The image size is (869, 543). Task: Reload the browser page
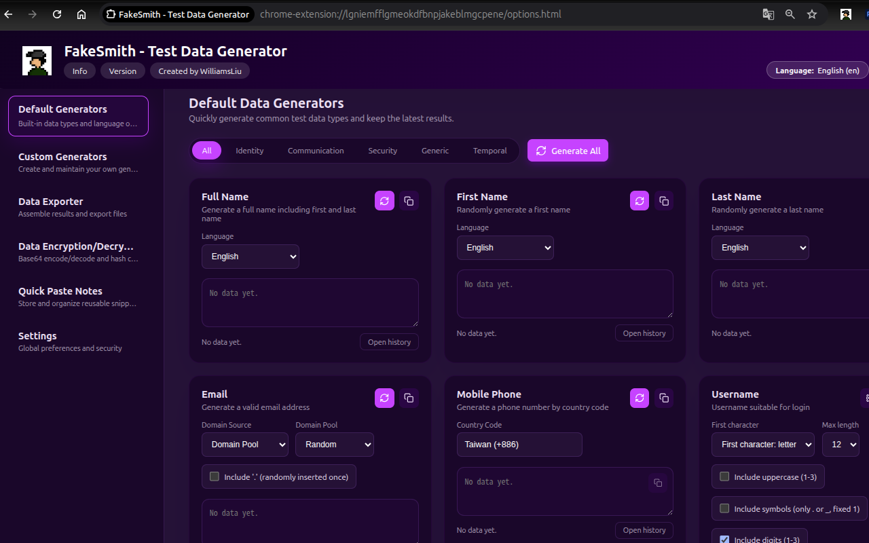tap(57, 14)
